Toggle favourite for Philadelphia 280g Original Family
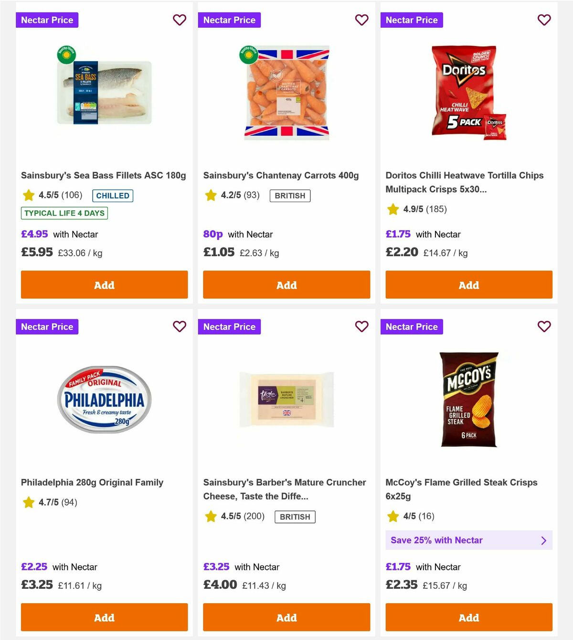 coord(180,326)
